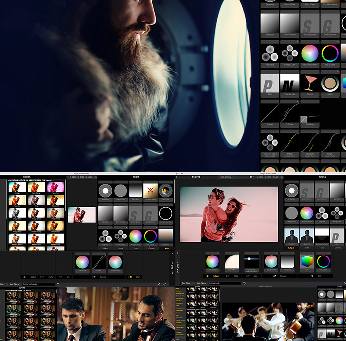Confirm the look with the checkmark
346x341 pixels.
click(x=164, y=284)
